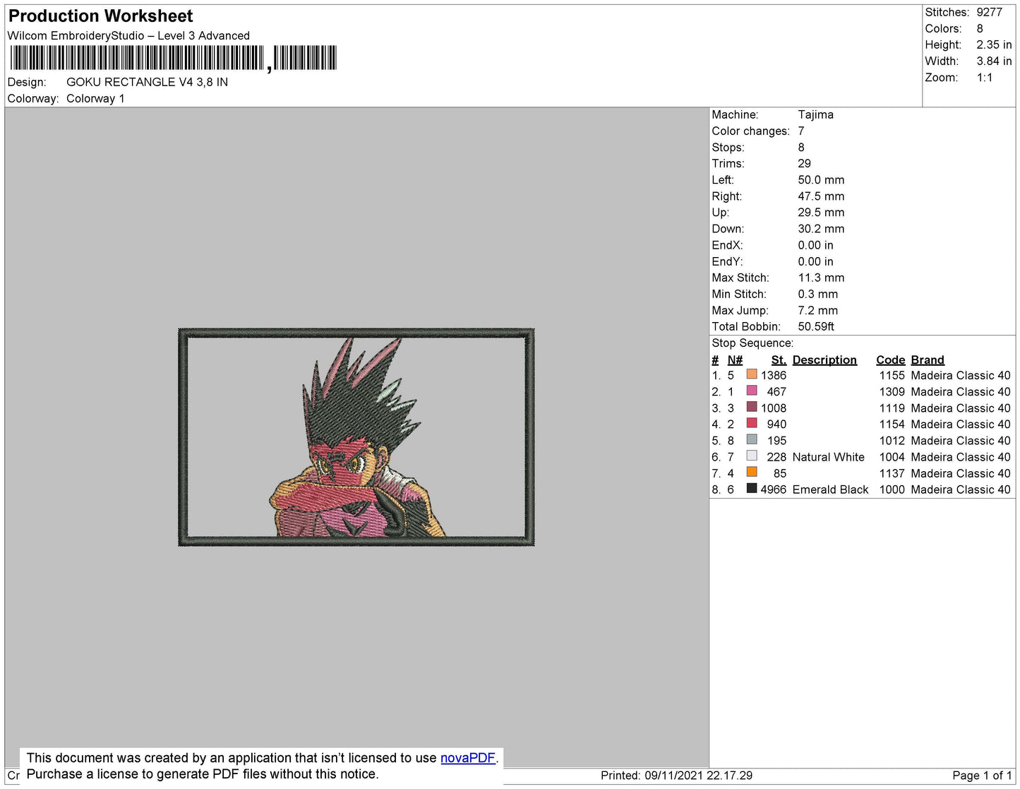Image resolution: width=1020 pixels, height=789 pixels.
Task: Click the gray swatch for code 1012
Action: 752,439
